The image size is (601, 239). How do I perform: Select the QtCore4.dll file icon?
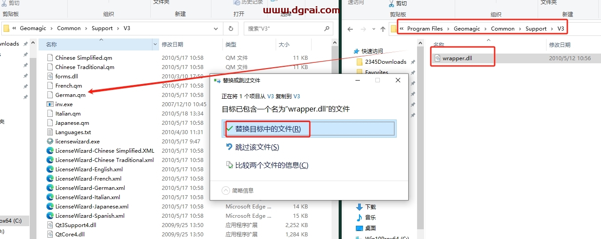50,234
